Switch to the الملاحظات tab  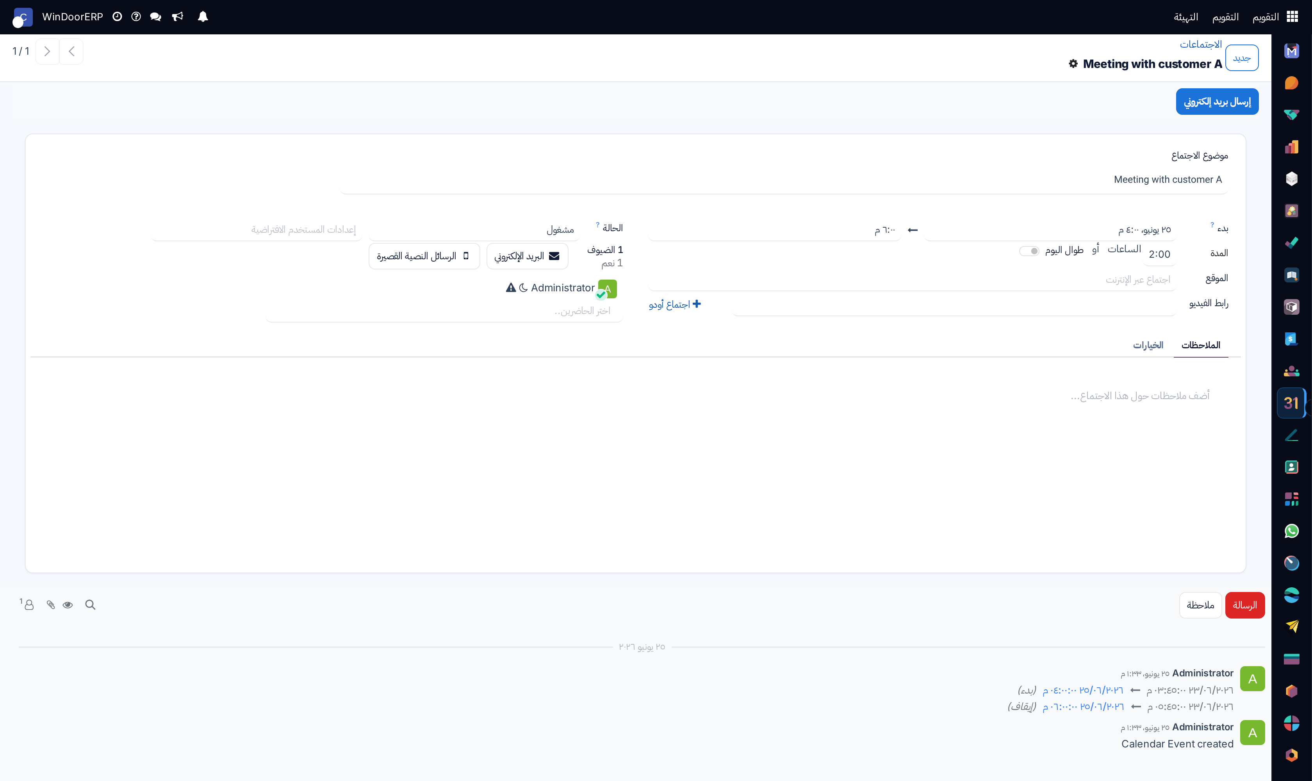click(1200, 345)
